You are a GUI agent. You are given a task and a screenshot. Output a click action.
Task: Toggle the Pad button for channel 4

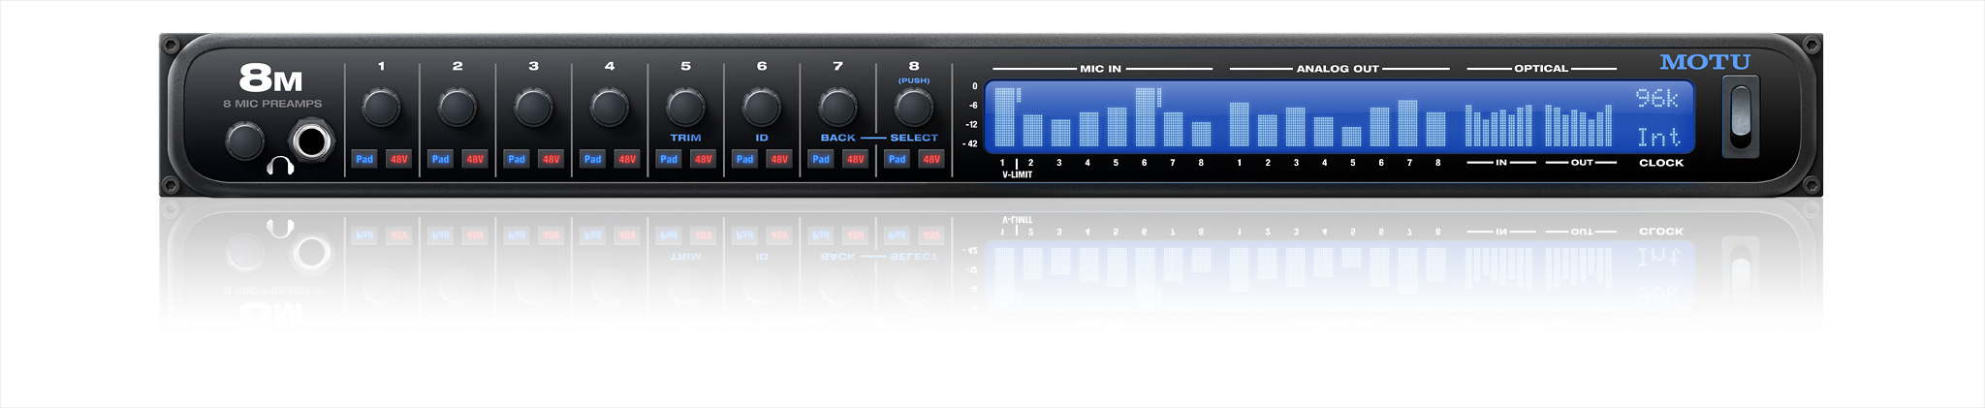592,159
